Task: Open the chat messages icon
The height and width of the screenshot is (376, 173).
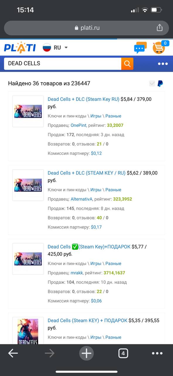Action: [x=140, y=48]
